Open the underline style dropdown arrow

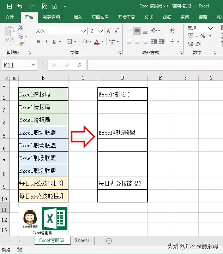click(x=60, y=42)
